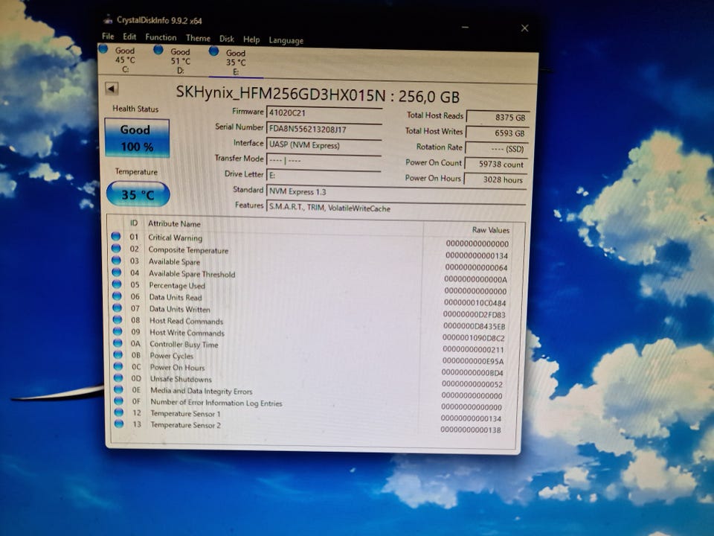The image size is (714, 536).
Task: Click status circle of Temperature Sensor 2 row
Action: [119, 424]
